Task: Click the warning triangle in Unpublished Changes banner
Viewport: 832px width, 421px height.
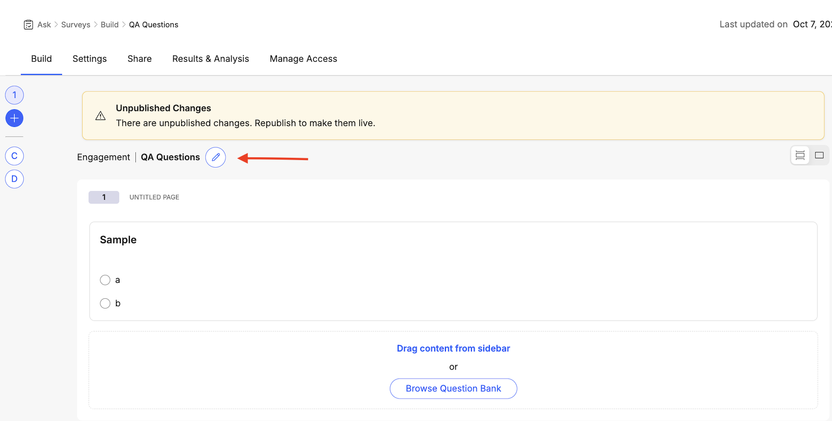Action: [100, 116]
